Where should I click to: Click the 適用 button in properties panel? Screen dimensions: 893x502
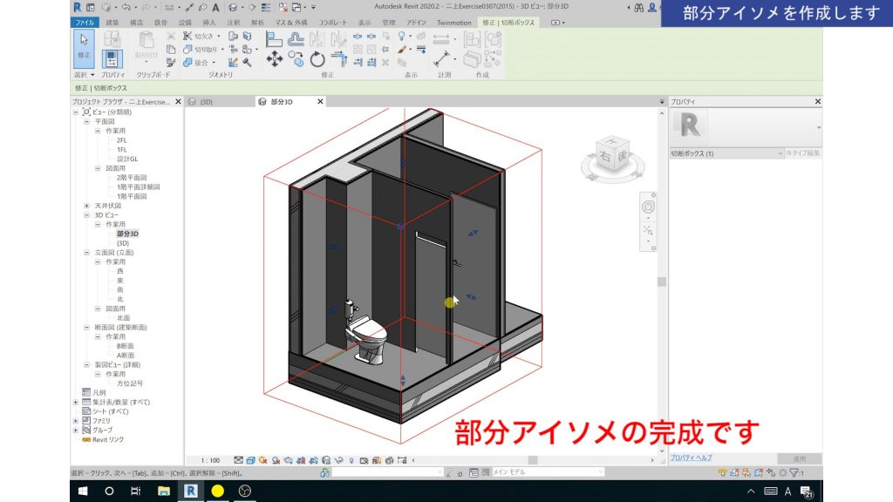(x=799, y=458)
